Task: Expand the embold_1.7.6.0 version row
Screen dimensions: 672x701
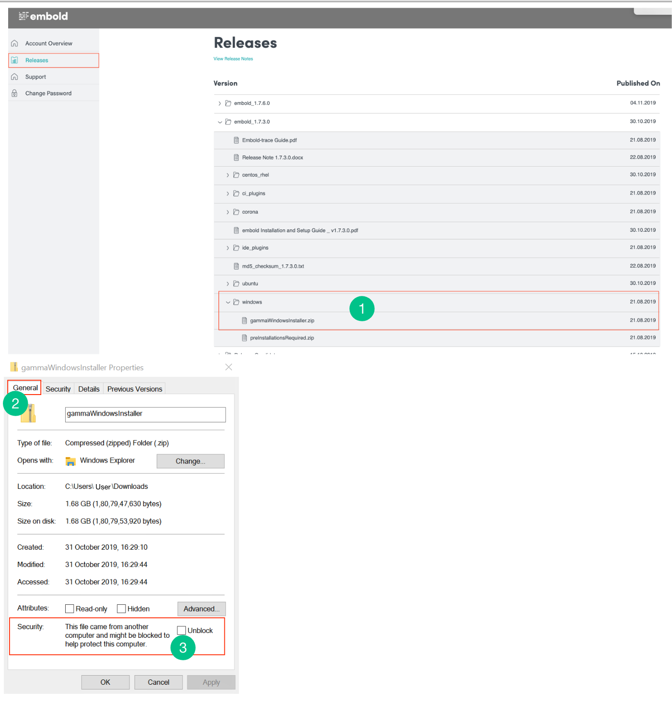Action: (220, 103)
